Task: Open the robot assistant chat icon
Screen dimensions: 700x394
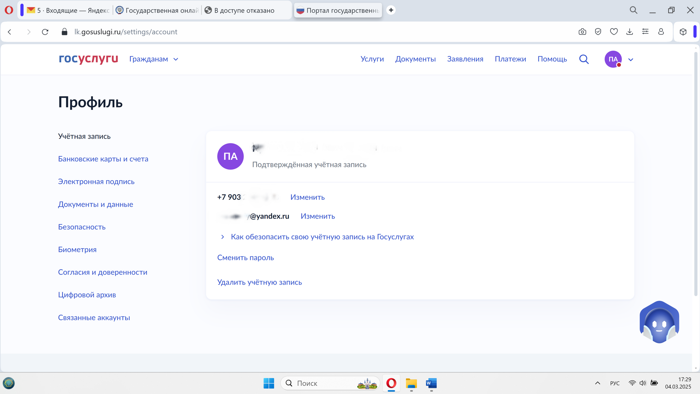Action: (659, 323)
